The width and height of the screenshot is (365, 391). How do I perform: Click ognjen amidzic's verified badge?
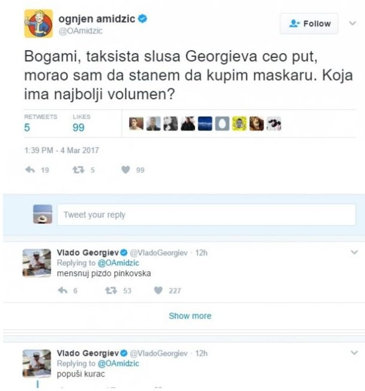pos(143,19)
